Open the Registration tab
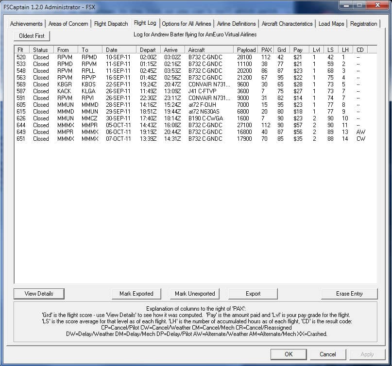 pos(363,24)
